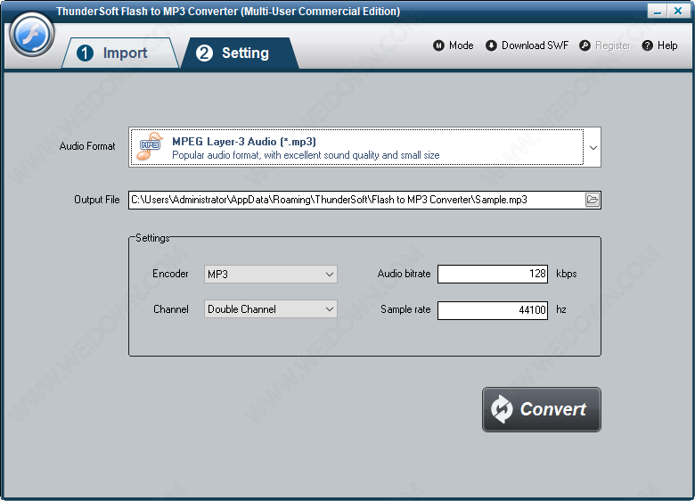Open the Mode menu
Image resolution: width=695 pixels, height=501 pixels.
453,45
